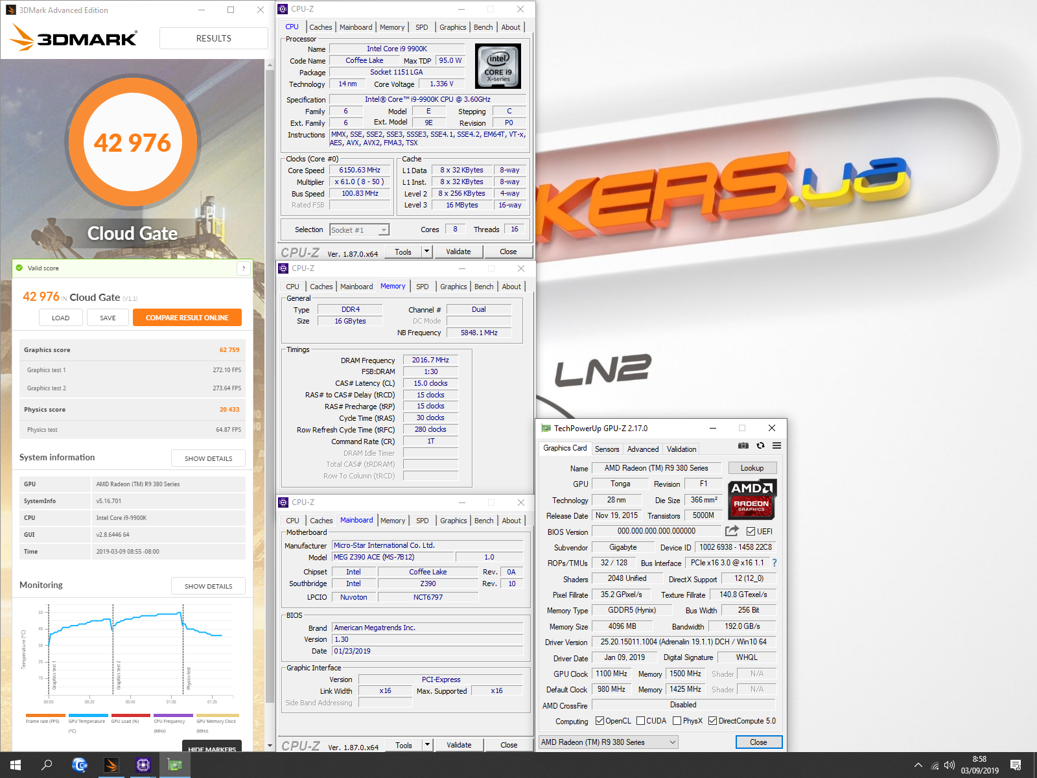Click the RESULTS button in 3DMark
Viewport: 1037px width, 778px height.
pos(214,38)
